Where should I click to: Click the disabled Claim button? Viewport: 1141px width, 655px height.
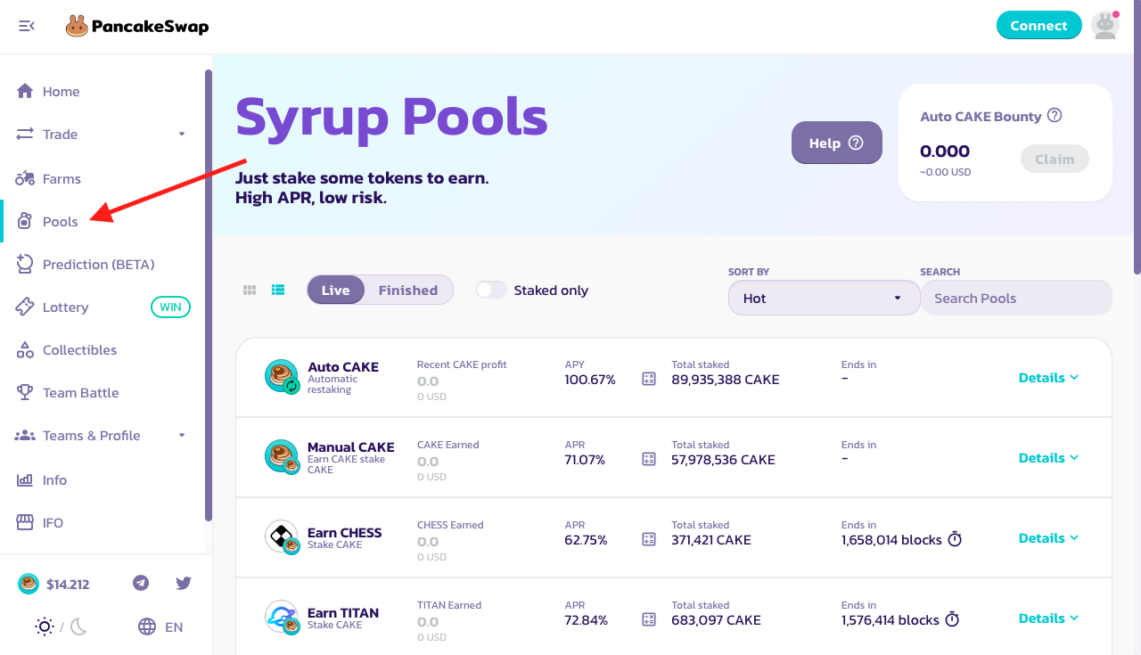click(x=1055, y=159)
